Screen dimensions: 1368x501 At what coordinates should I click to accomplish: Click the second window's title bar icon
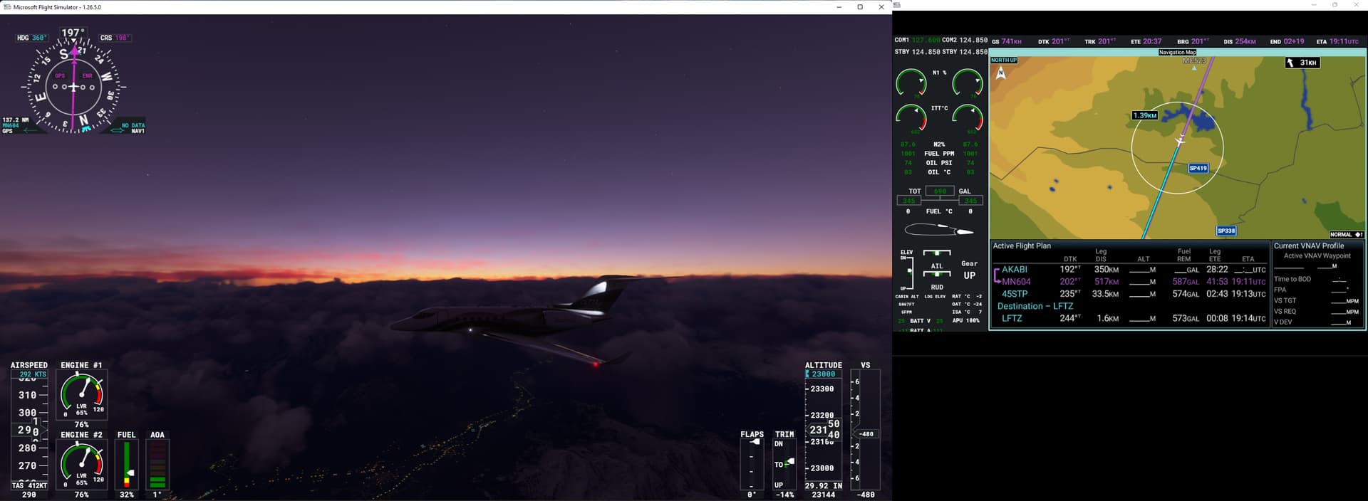click(x=897, y=5)
